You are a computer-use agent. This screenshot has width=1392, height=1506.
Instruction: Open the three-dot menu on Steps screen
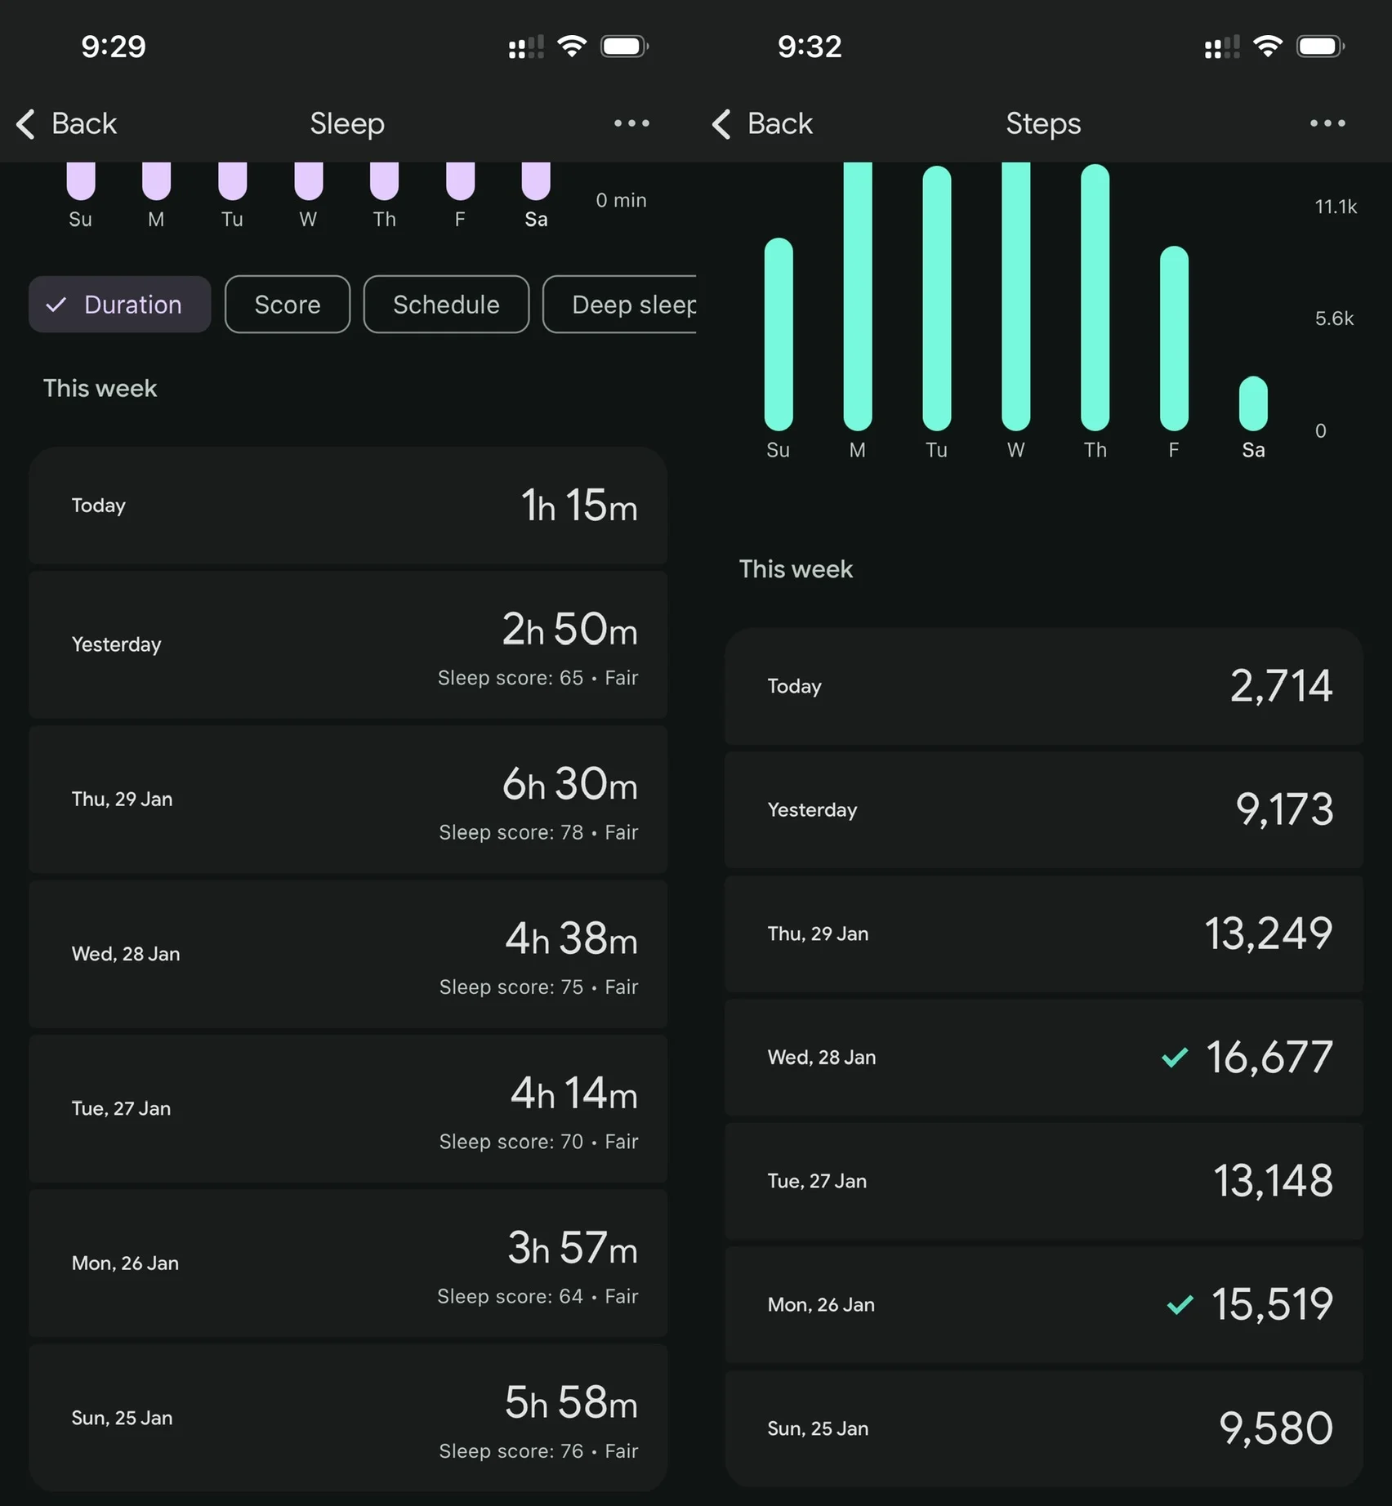click(1327, 123)
